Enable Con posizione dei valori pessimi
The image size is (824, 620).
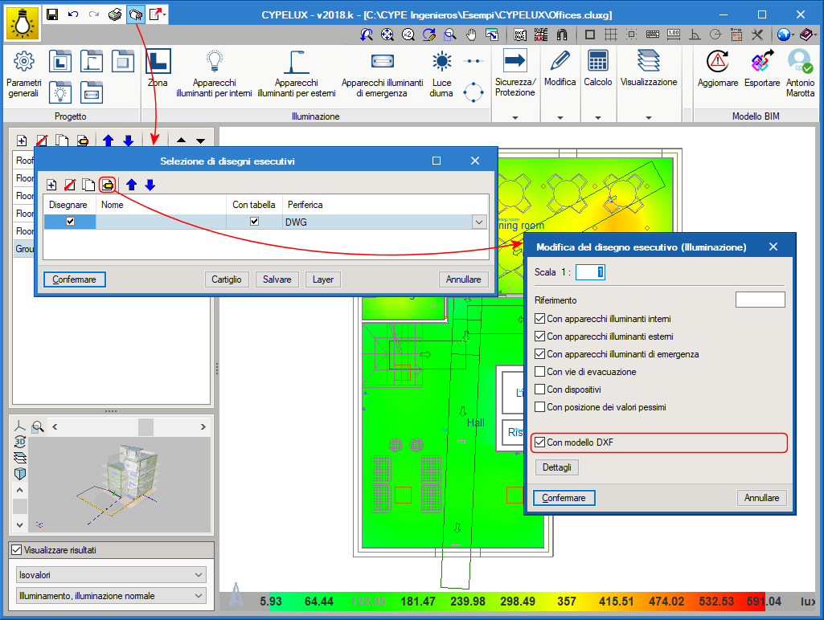pos(539,407)
